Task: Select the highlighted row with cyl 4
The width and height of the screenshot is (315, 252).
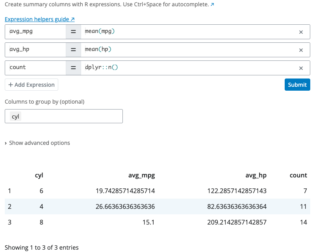Action: tap(157, 206)
